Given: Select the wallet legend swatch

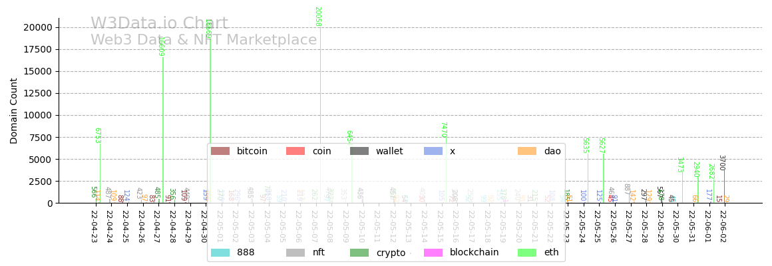Looking at the screenshot, I should click(359, 152).
